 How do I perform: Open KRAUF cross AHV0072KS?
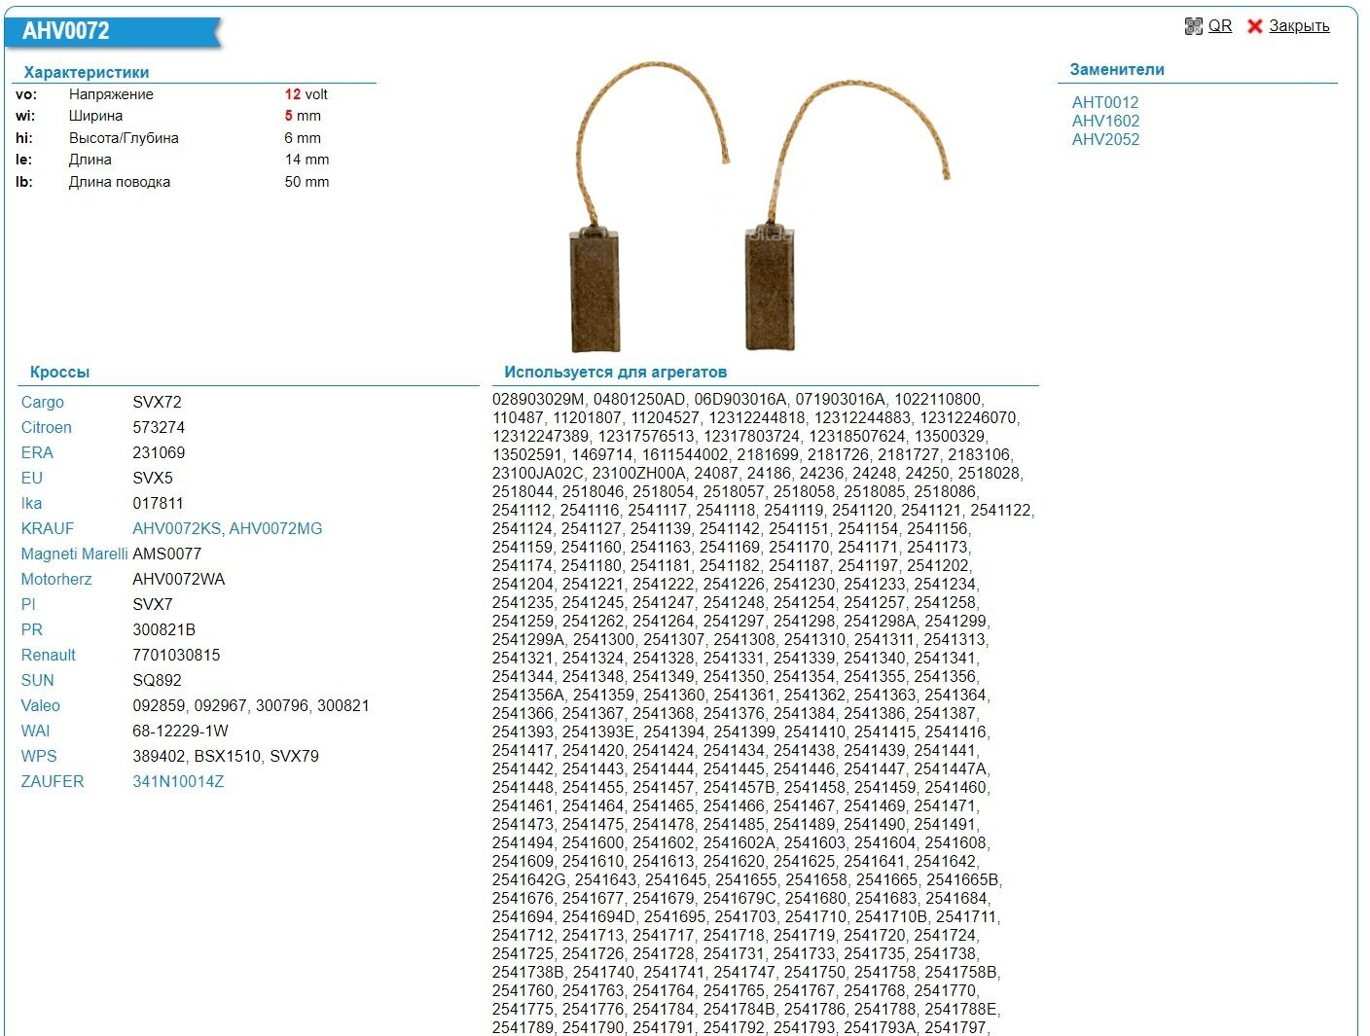[177, 528]
